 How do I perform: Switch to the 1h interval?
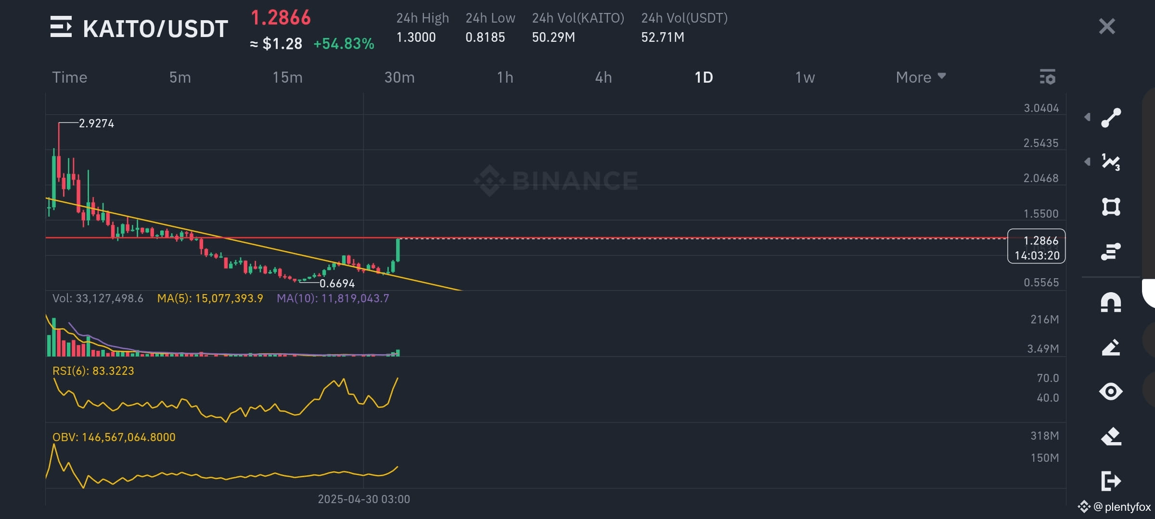coord(505,77)
